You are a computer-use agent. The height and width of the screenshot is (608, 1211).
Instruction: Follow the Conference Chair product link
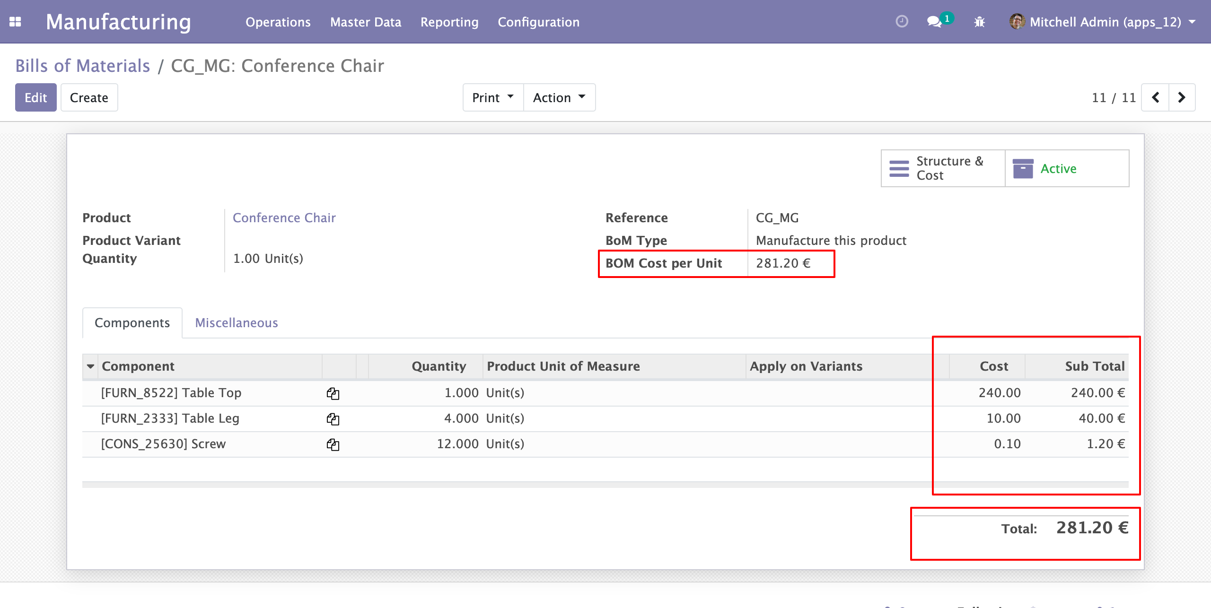click(284, 217)
